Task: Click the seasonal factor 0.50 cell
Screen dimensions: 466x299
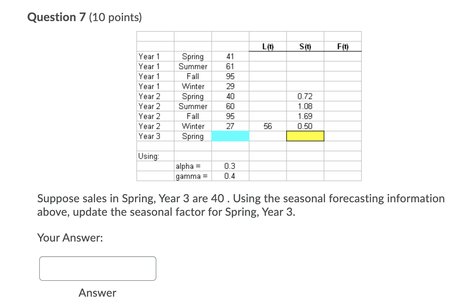Action: 305,126
